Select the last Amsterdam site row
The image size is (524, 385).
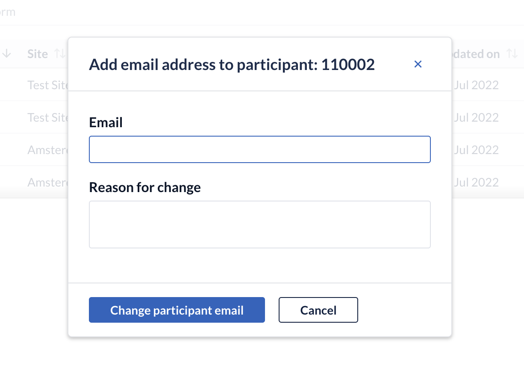click(x=47, y=182)
